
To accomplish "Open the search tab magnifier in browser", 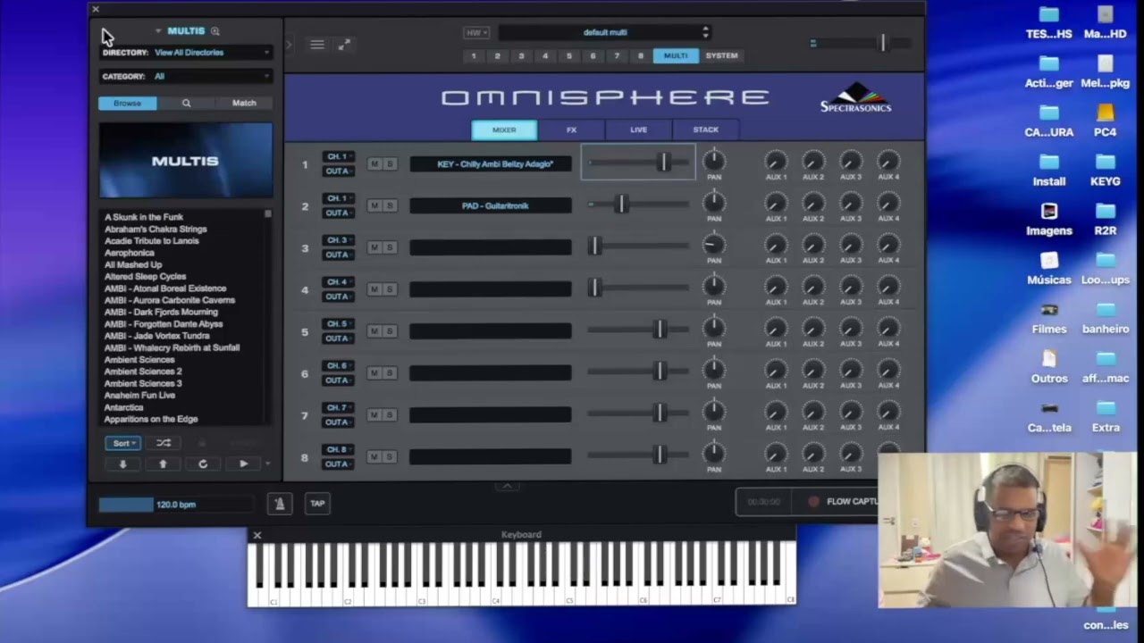I will click(186, 103).
